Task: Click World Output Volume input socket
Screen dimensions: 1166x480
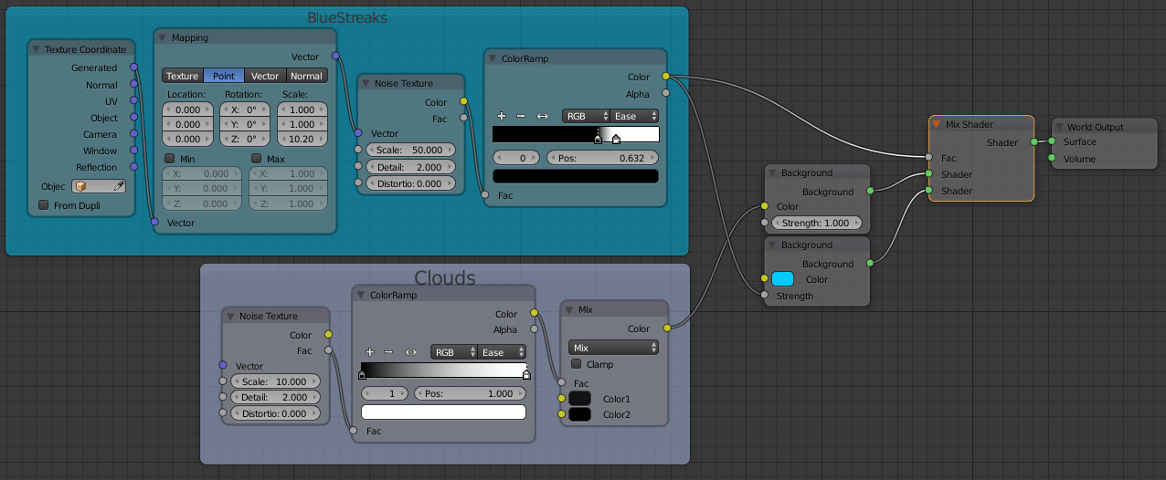Action: pyautogui.click(x=1052, y=159)
